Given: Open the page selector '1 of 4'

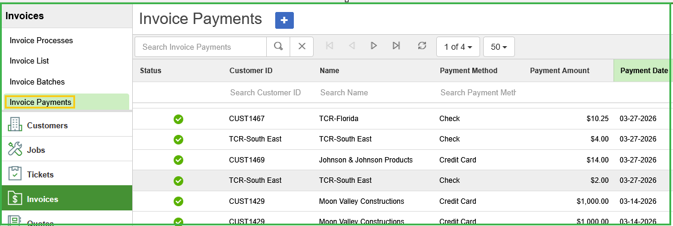Looking at the screenshot, I should [x=458, y=47].
